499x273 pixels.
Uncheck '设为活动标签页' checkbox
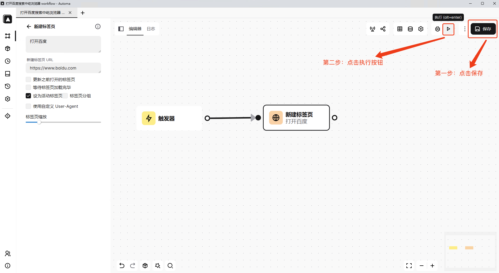(x=28, y=96)
